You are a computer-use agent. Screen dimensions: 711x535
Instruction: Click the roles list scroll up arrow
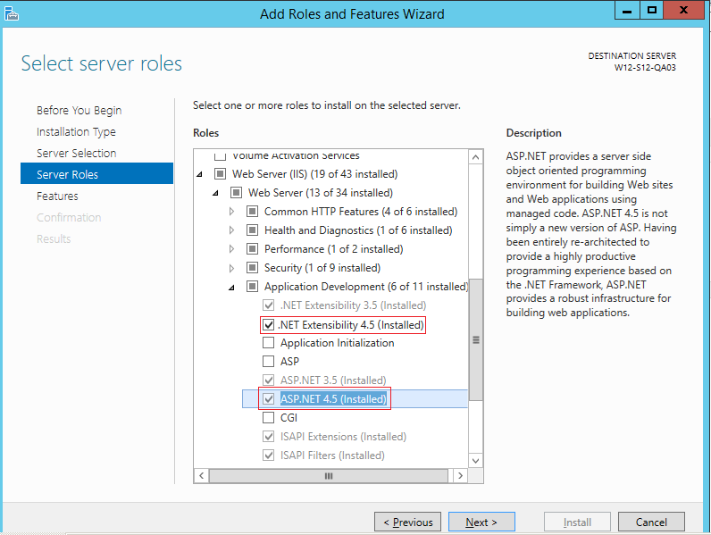[x=476, y=157]
